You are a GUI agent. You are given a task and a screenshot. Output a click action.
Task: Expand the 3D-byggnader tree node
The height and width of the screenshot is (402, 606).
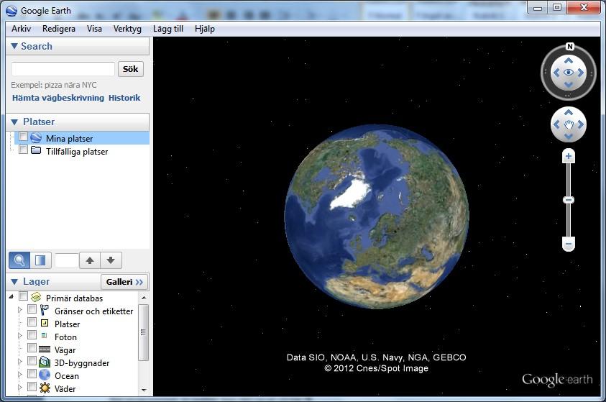point(20,362)
